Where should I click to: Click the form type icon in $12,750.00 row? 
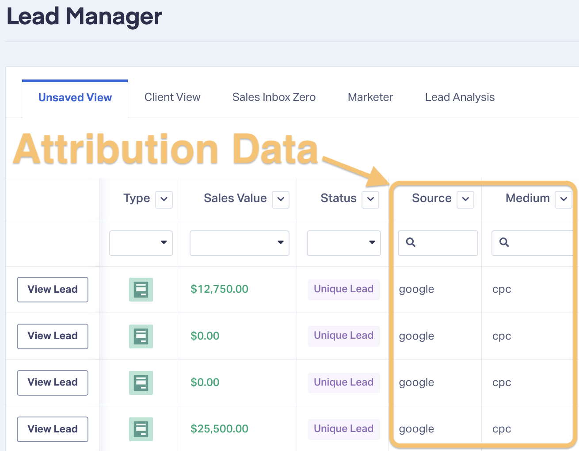point(141,290)
